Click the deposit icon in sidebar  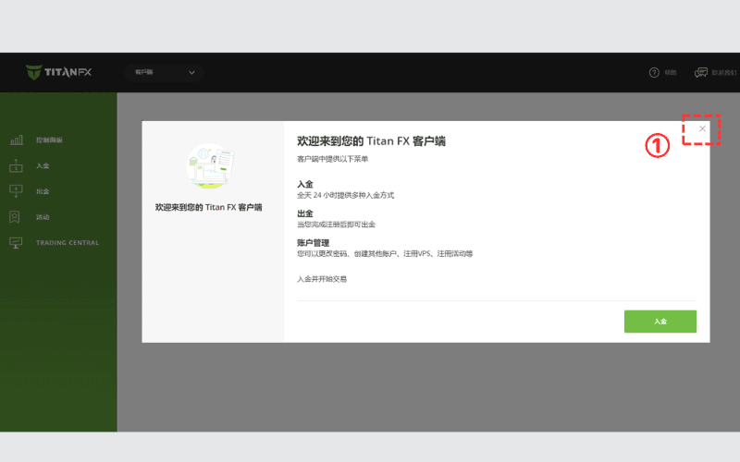click(16, 165)
